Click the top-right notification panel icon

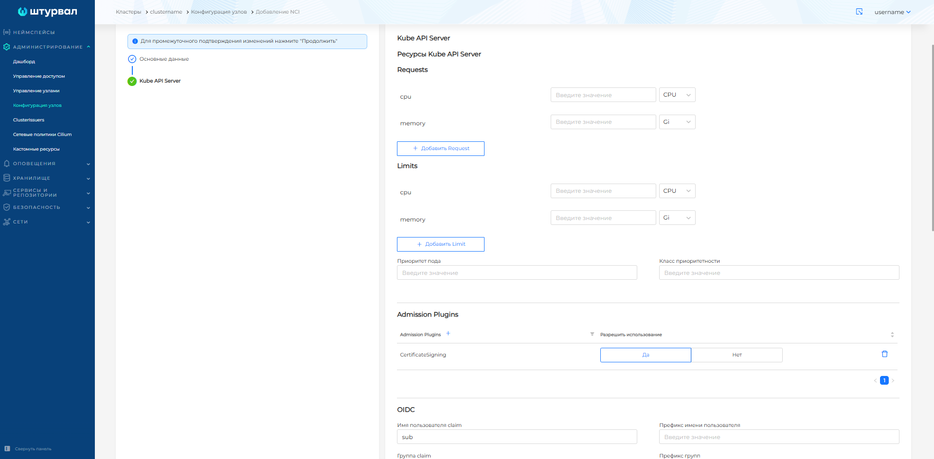(x=859, y=12)
